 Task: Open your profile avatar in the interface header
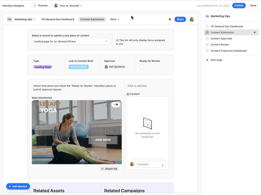(192, 19)
